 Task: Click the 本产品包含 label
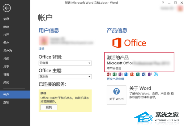pyautogui.click(x=114, y=68)
